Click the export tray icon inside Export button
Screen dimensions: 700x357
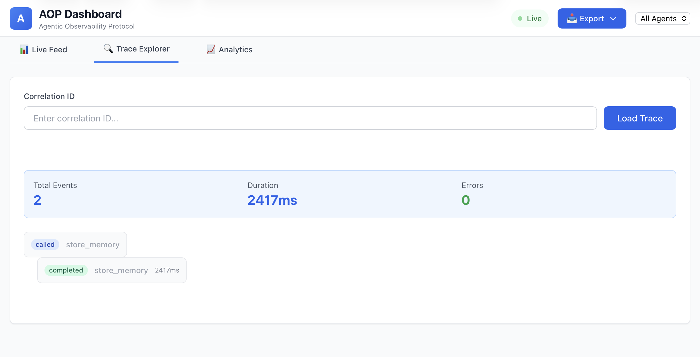pyautogui.click(x=572, y=18)
